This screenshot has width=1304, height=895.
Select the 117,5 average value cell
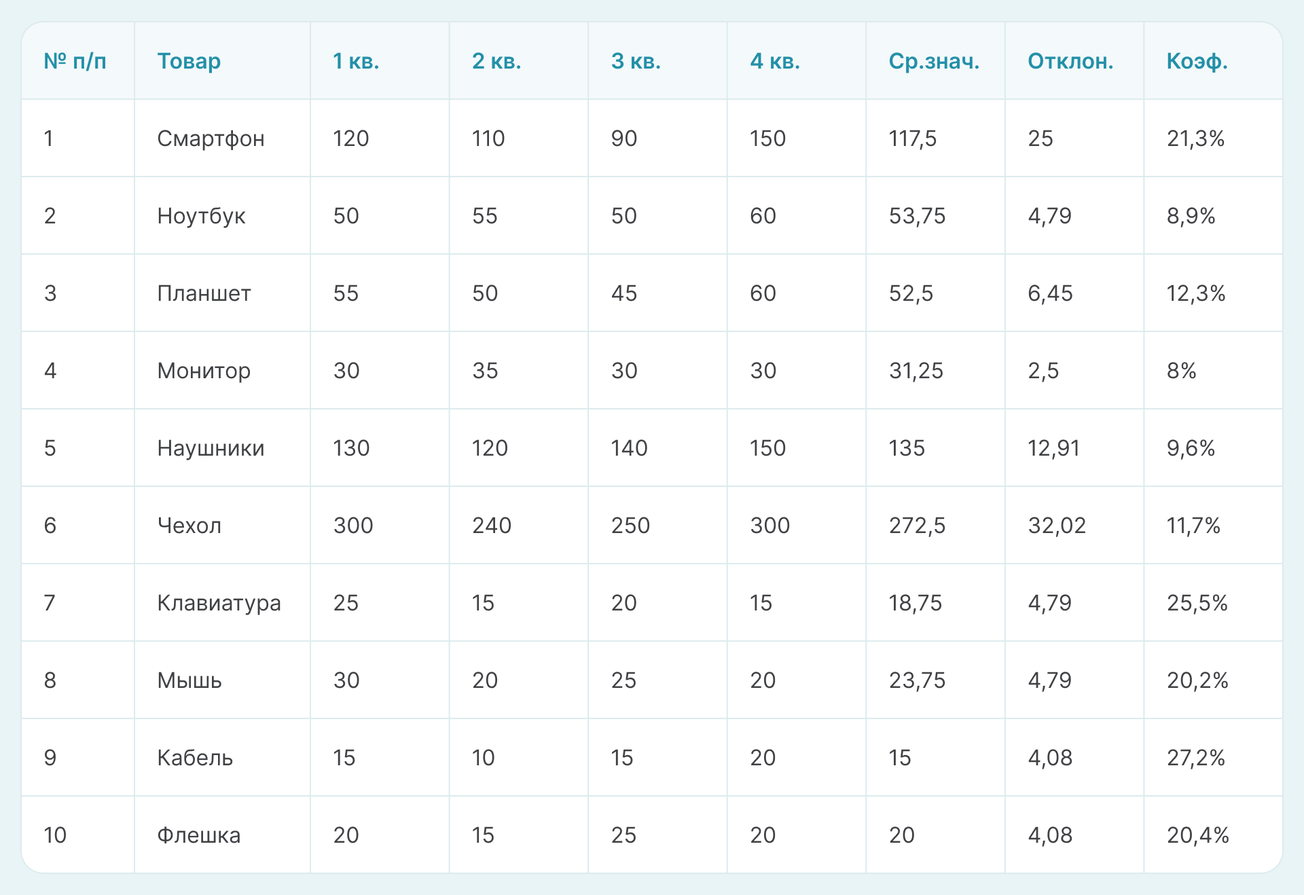(x=913, y=139)
